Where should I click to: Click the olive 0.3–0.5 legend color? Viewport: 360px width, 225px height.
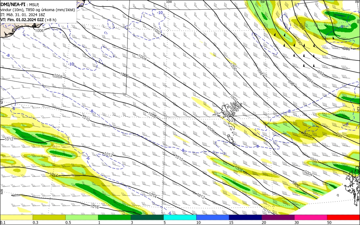tap(49, 217)
